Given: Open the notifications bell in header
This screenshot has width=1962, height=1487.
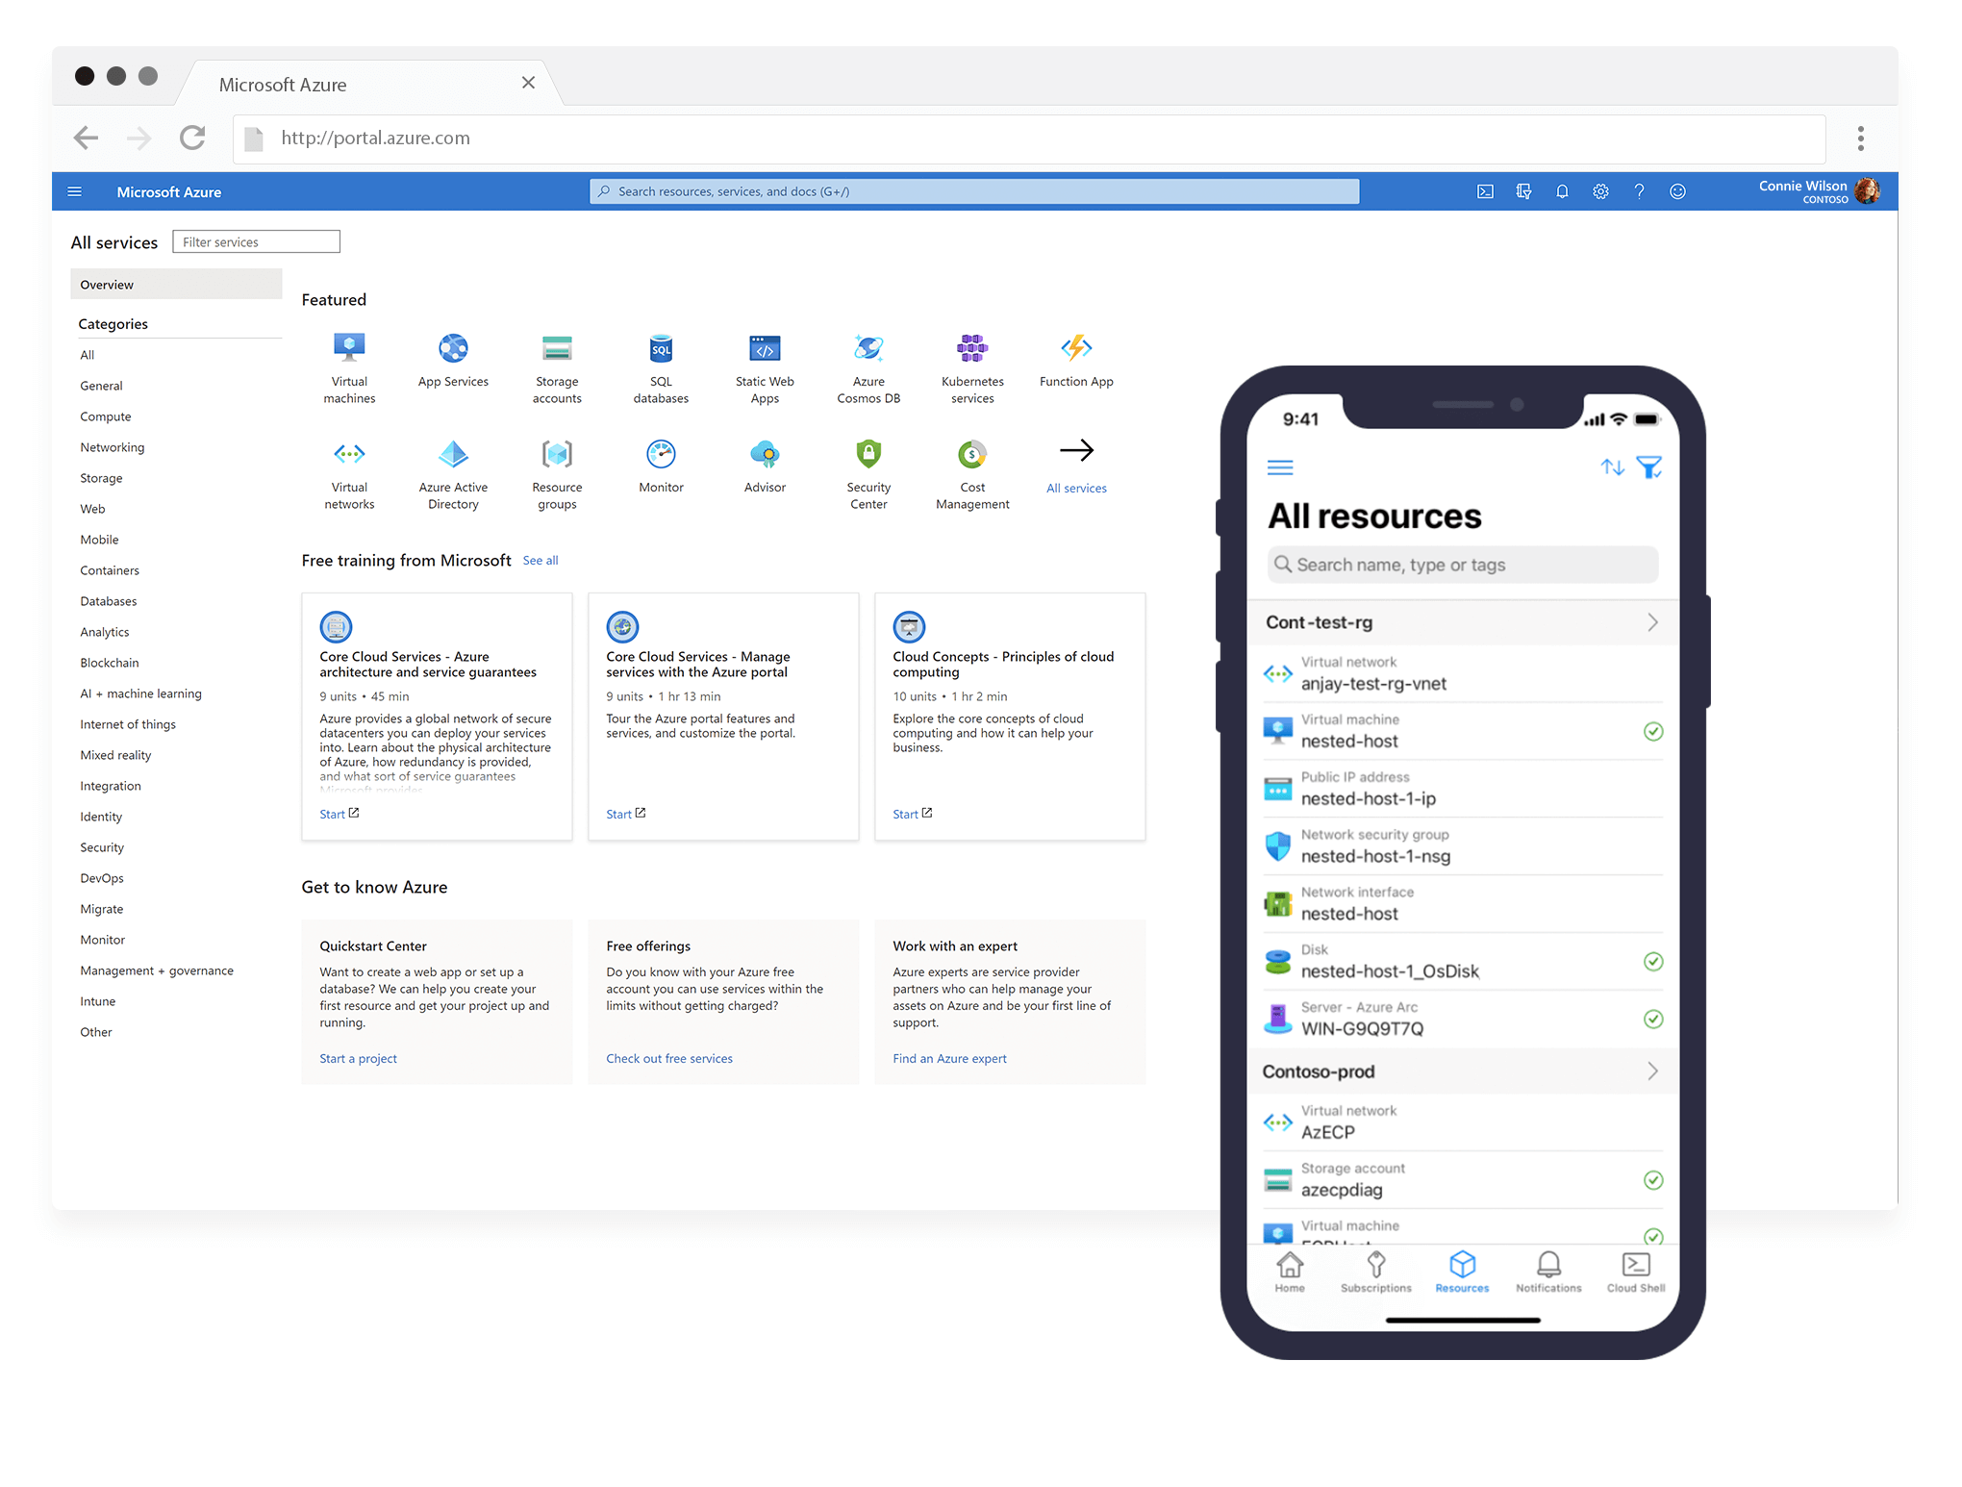Looking at the screenshot, I should click(x=1562, y=191).
